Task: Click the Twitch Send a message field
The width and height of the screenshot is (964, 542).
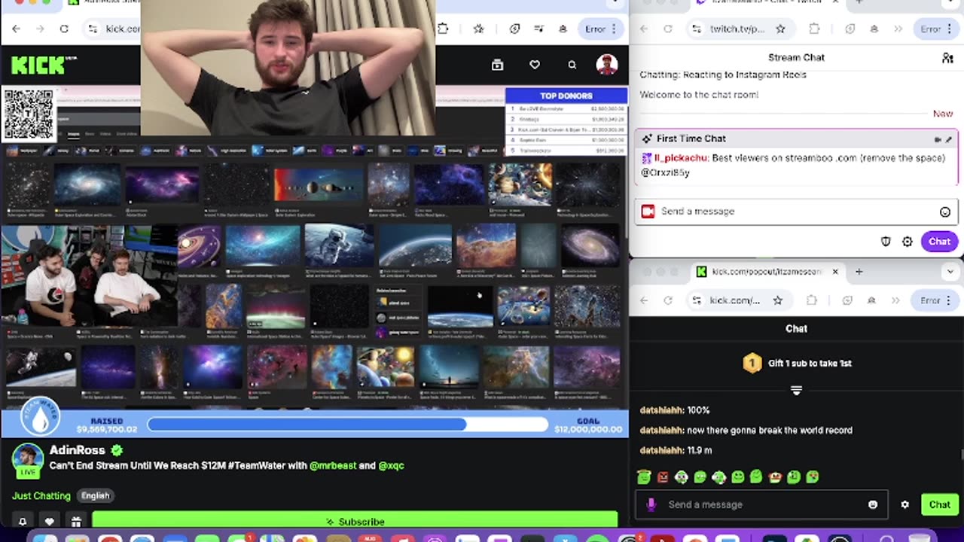Action: pyautogui.click(x=796, y=212)
